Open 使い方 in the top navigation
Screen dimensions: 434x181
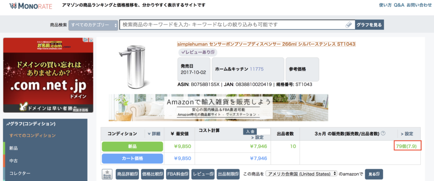(385, 5)
